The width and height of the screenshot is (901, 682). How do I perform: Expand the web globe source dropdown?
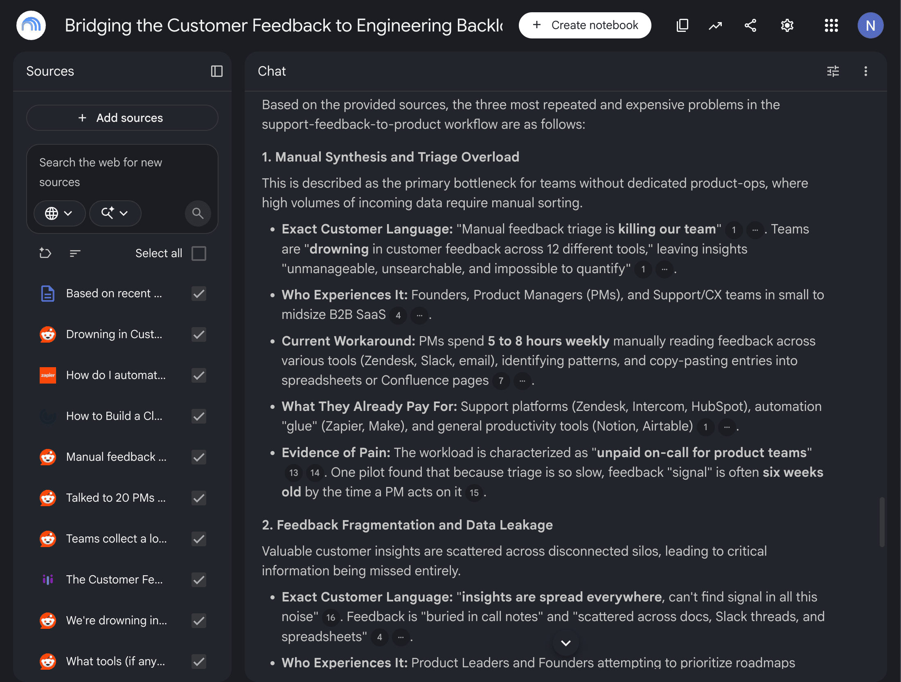pos(59,213)
